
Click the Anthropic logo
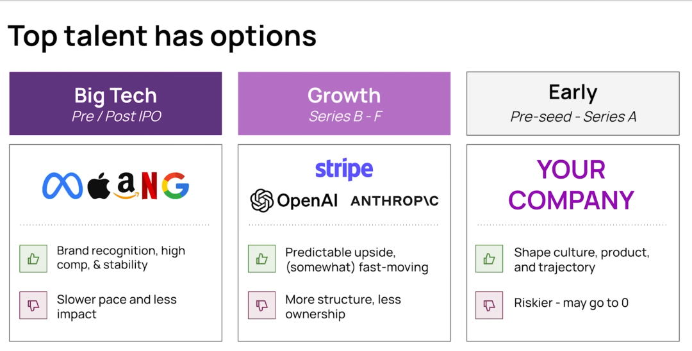(395, 201)
